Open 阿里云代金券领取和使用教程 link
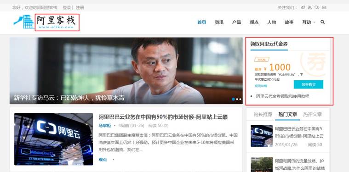Viewport: 349px width, 172px height. tap(282, 96)
